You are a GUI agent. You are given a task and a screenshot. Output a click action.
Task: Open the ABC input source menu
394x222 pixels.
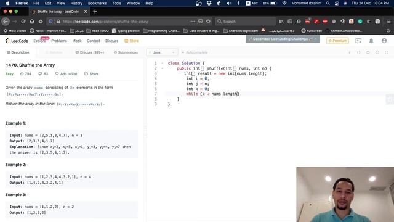tap(252, 3)
